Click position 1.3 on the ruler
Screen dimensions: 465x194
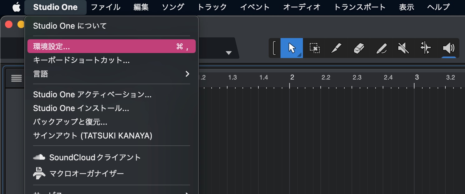tap(232, 77)
